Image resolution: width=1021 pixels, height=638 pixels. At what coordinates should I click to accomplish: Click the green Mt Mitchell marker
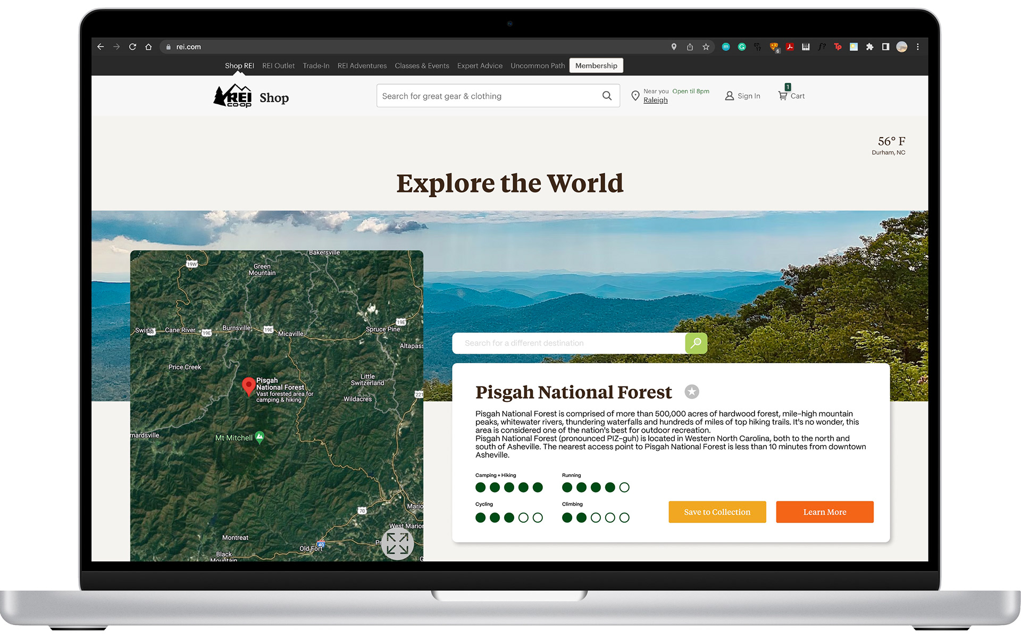pos(260,437)
